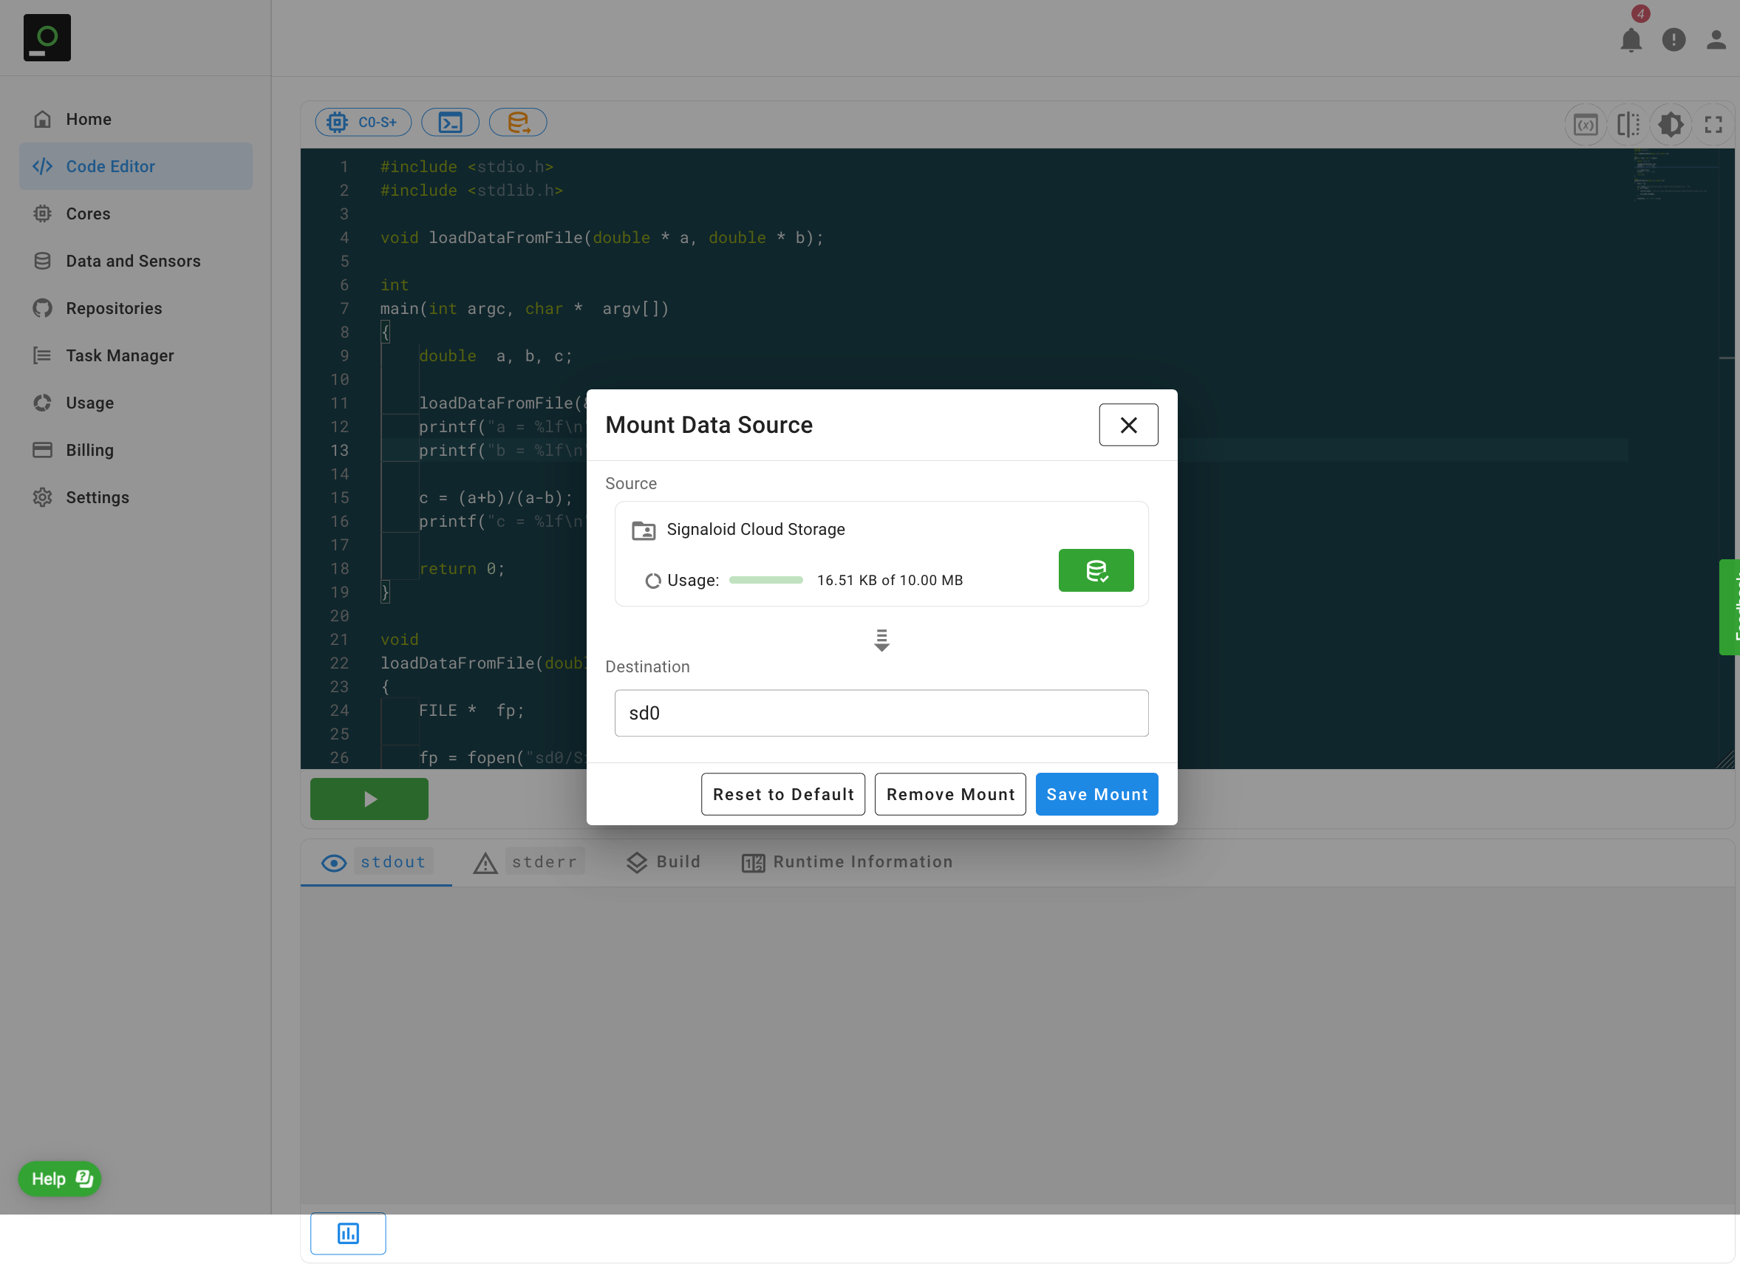1740x1284 pixels.
Task: Click the Save Mount button
Action: click(x=1096, y=794)
